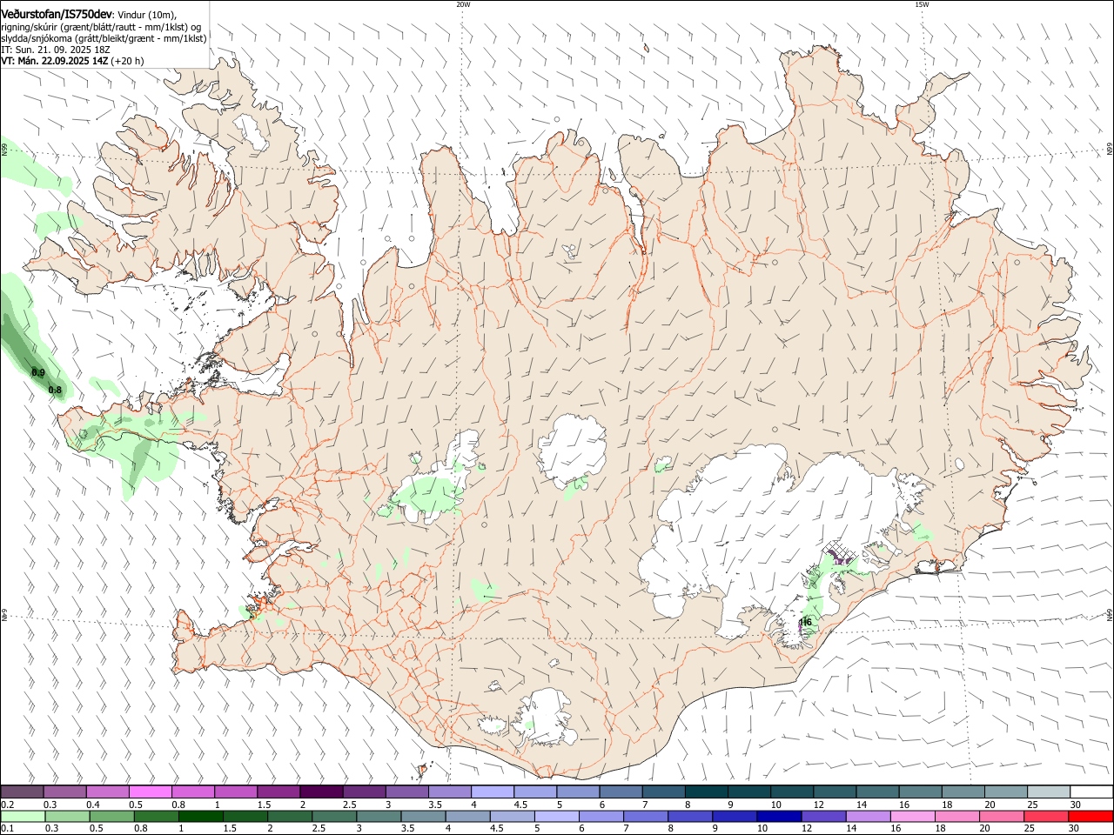Screen dimensions: 1114x835
Task: Pick the bright red 30 mm rain swatch
Action: (1090, 816)
